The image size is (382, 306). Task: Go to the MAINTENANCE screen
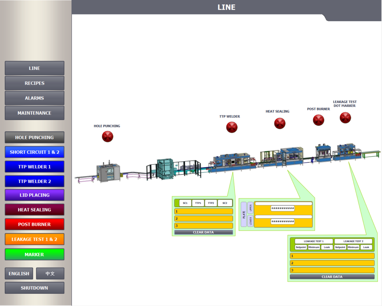[34, 113]
